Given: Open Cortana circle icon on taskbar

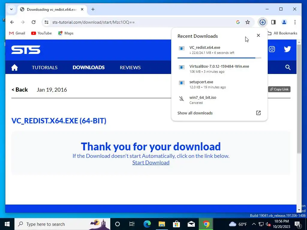Looking at the screenshot, I should (x=118, y=224).
